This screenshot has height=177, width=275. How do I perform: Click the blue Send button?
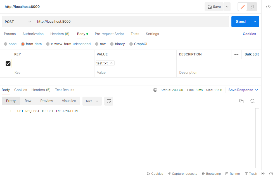[241, 22]
